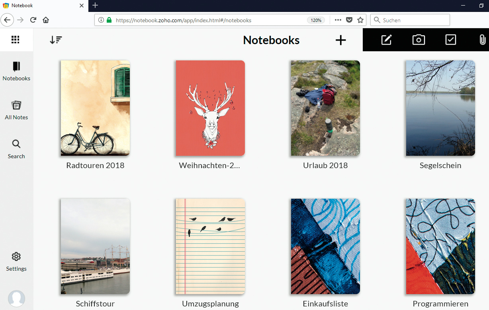Click the sort notebooks icon
Screen dimensions: 489x310
click(56, 40)
